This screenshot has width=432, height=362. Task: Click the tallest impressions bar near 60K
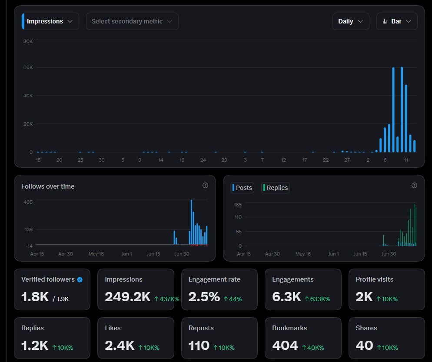[402, 110]
